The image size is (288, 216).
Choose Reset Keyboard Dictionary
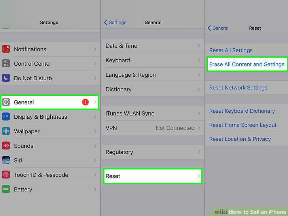(x=242, y=111)
